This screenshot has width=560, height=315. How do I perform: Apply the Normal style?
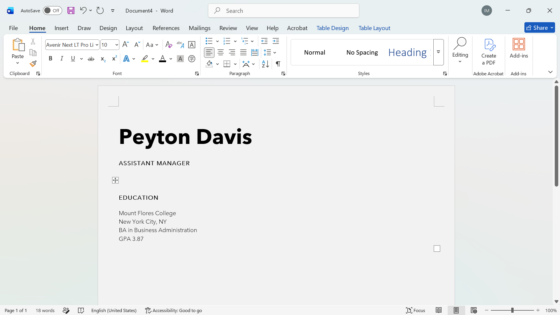pyautogui.click(x=315, y=52)
